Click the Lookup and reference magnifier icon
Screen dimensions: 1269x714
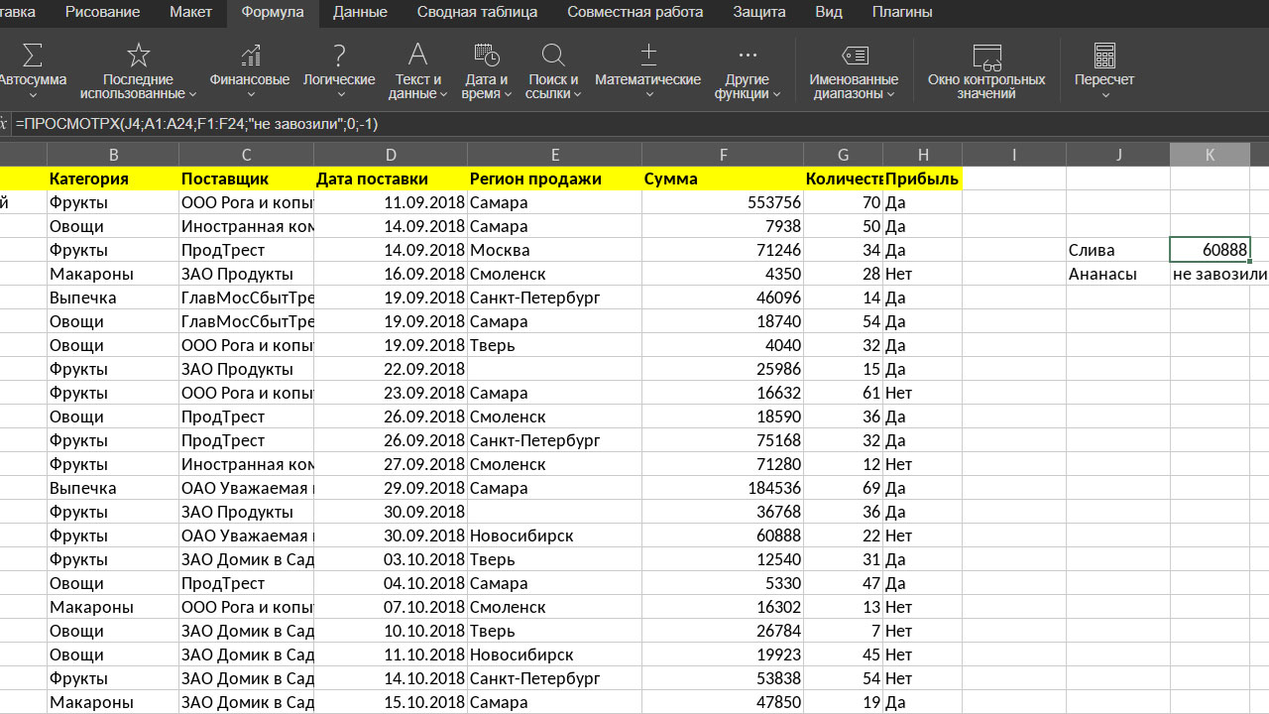553,55
